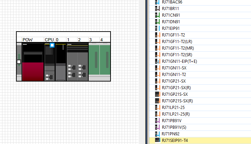Click the RJ71GF11-T2 module icon

[x=157, y=35]
